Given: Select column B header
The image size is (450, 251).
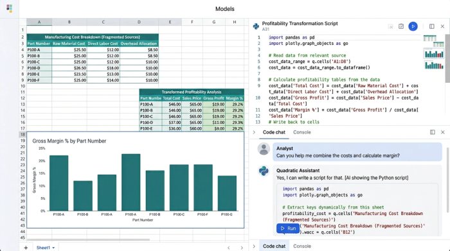Looking at the screenshot, I should [x=69, y=22].
